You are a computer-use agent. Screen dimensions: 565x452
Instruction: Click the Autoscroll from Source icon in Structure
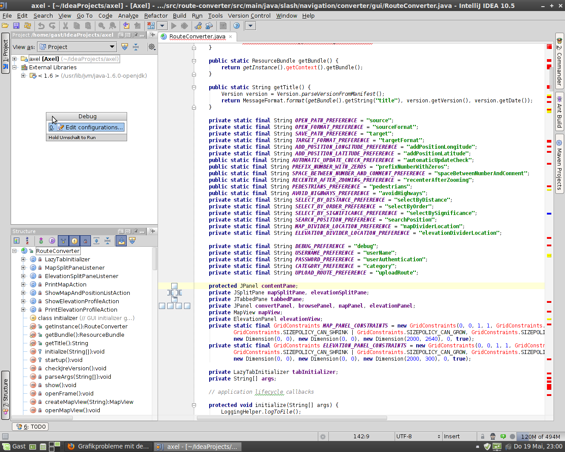pos(132,241)
